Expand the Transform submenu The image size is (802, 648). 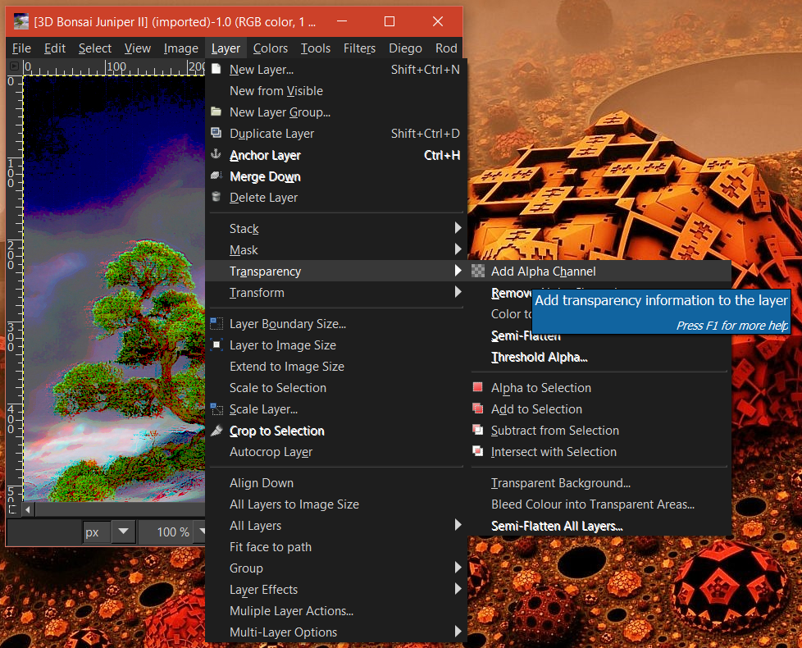(x=336, y=293)
